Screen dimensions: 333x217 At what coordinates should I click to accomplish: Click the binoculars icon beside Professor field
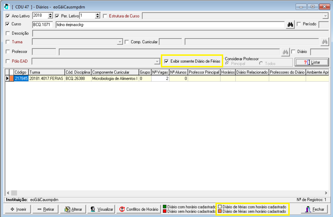285,52
